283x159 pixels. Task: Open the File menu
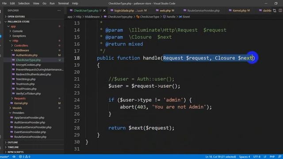tap(4, 4)
